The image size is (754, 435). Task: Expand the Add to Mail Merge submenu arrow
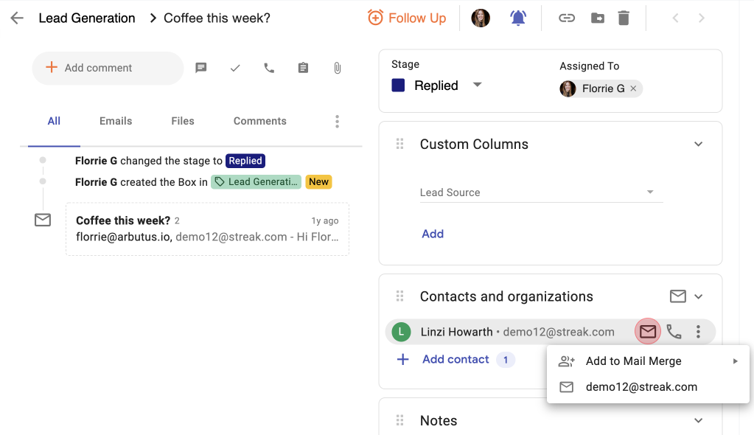pyautogui.click(x=736, y=361)
